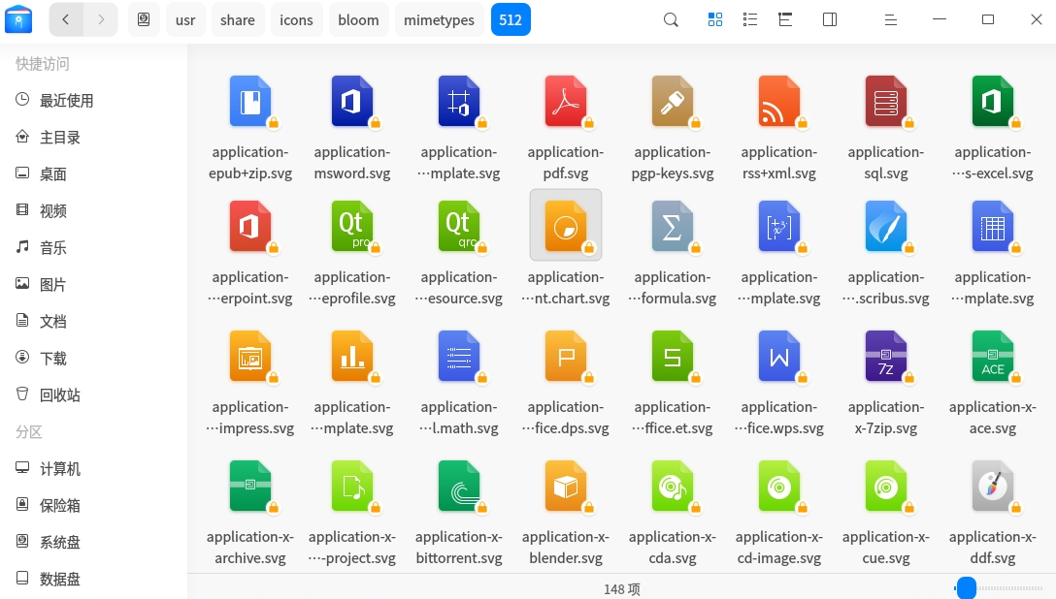1056x599 pixels.
Task: Select the application-x-ddf.svg file
Action: point(993,486)
